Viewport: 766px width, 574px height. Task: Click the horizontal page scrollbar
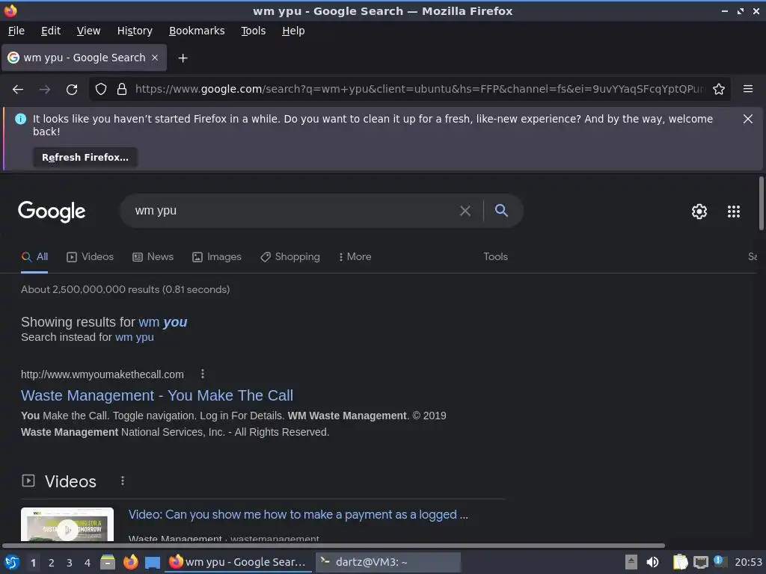tap(334, 545)
